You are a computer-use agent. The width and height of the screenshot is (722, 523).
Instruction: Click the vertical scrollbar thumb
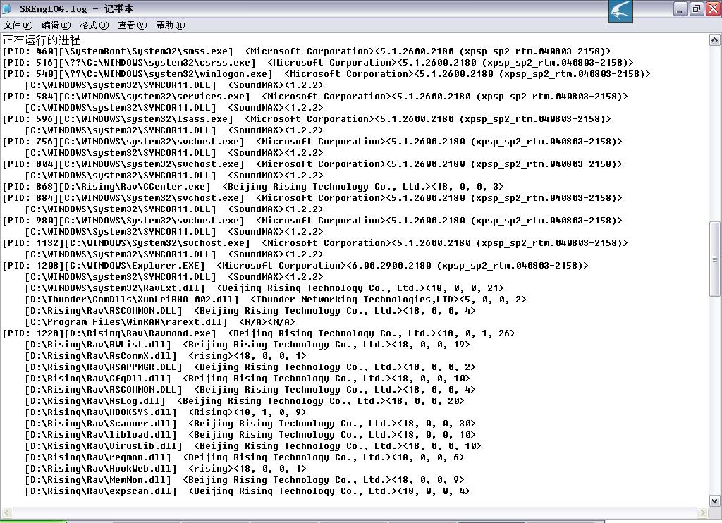pyautogui.click(x=714, y=259)
